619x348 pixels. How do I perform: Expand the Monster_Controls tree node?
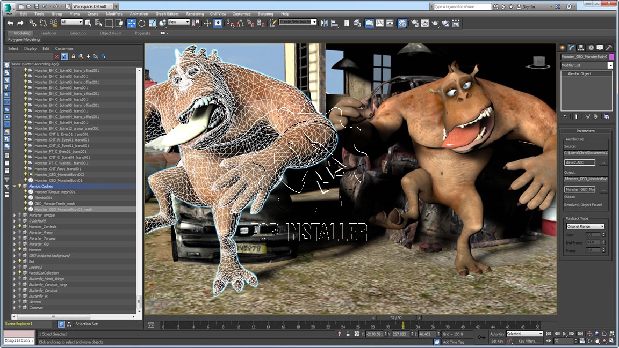pos(13,227)
